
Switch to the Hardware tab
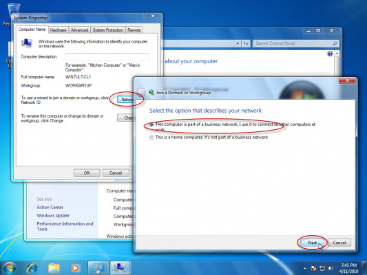pos(58,30)
